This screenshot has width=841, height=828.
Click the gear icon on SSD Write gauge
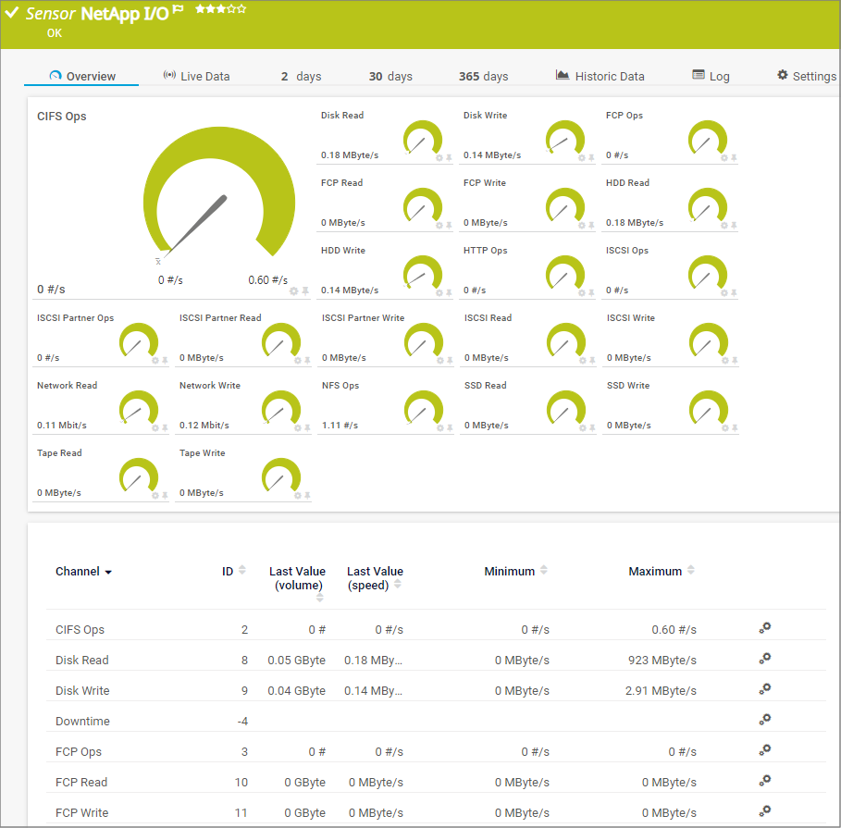click(x=724, y=428)
